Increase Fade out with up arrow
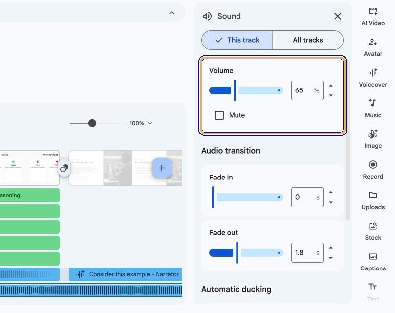This screenshot has width=395, height=313. [x=331, y=248]
